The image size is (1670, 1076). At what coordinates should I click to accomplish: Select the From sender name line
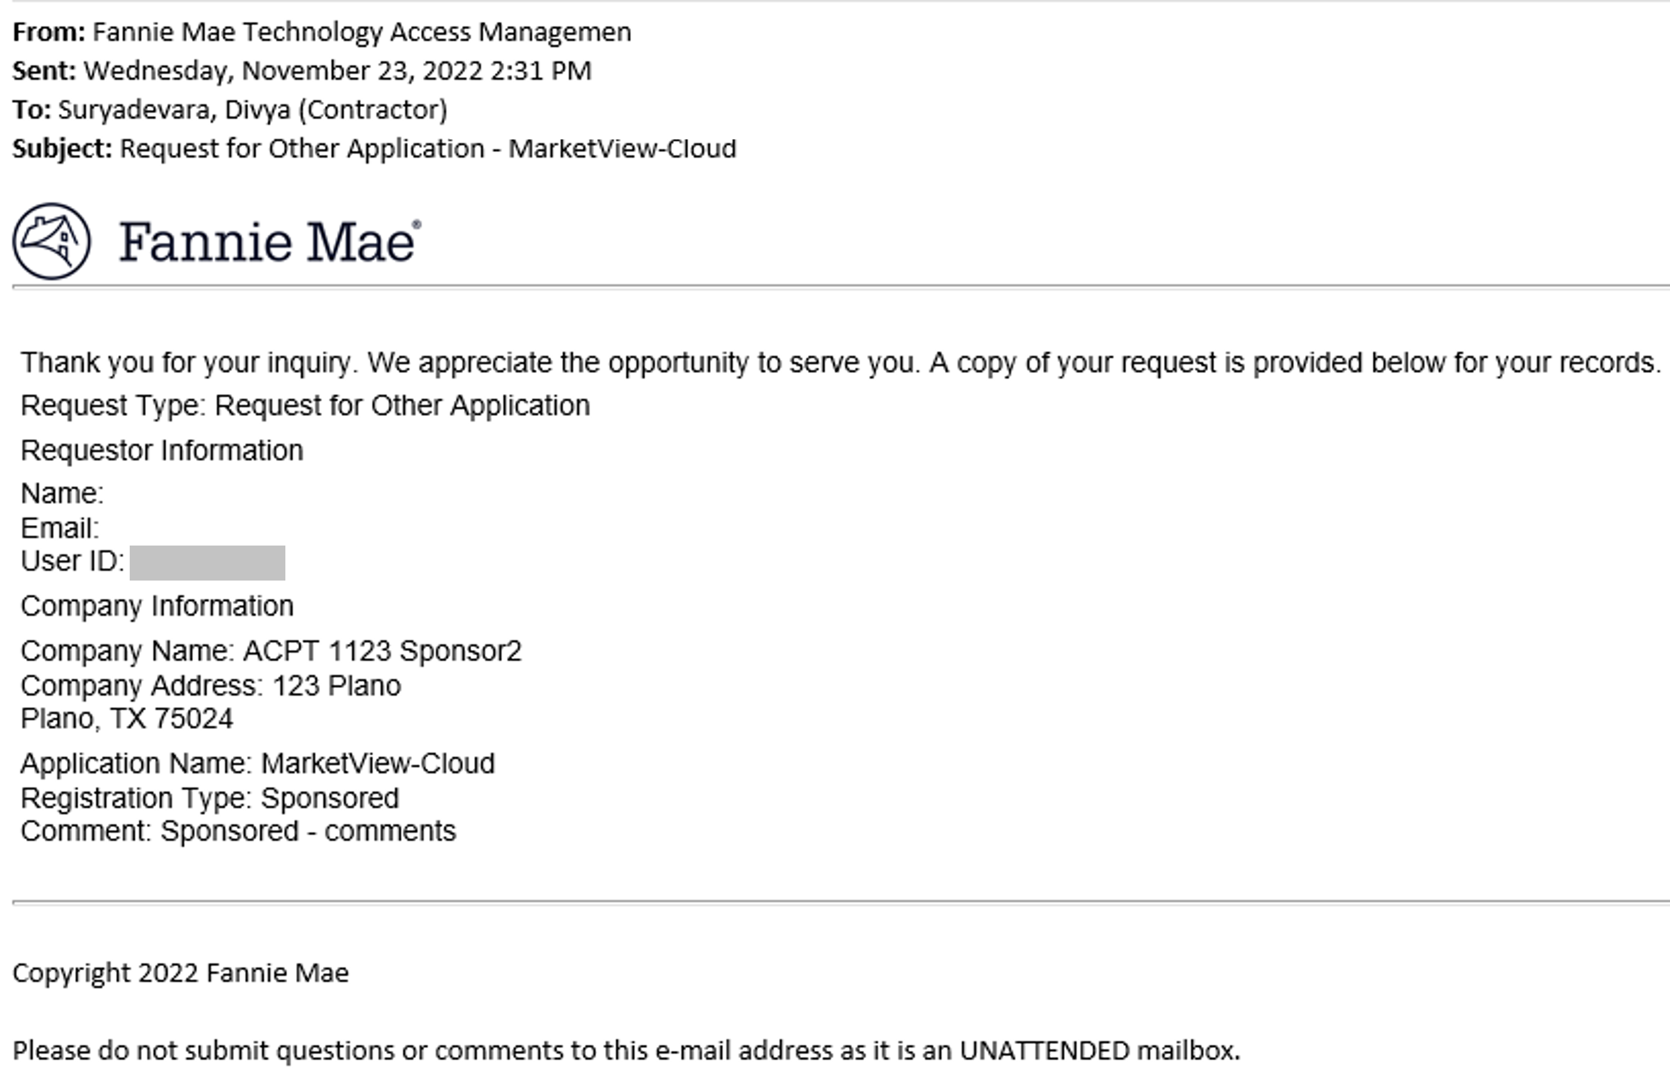click(x=322, y=32)
